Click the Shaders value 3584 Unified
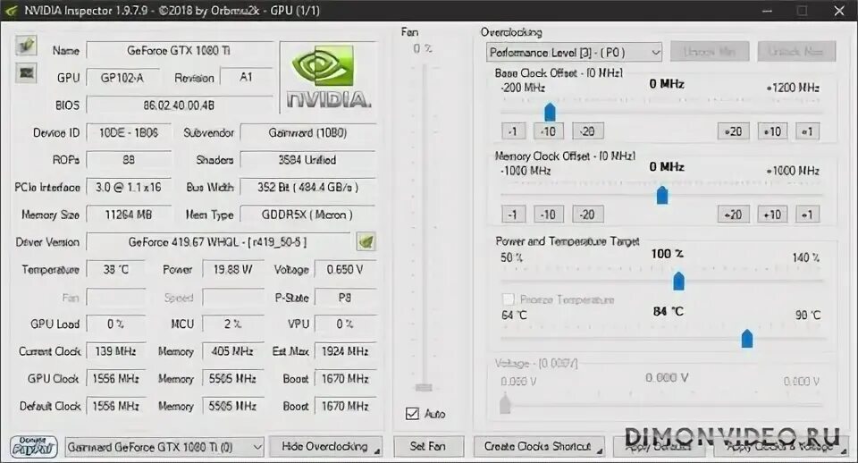This screenshot has width=858, height=463. [x=308, y=160]
